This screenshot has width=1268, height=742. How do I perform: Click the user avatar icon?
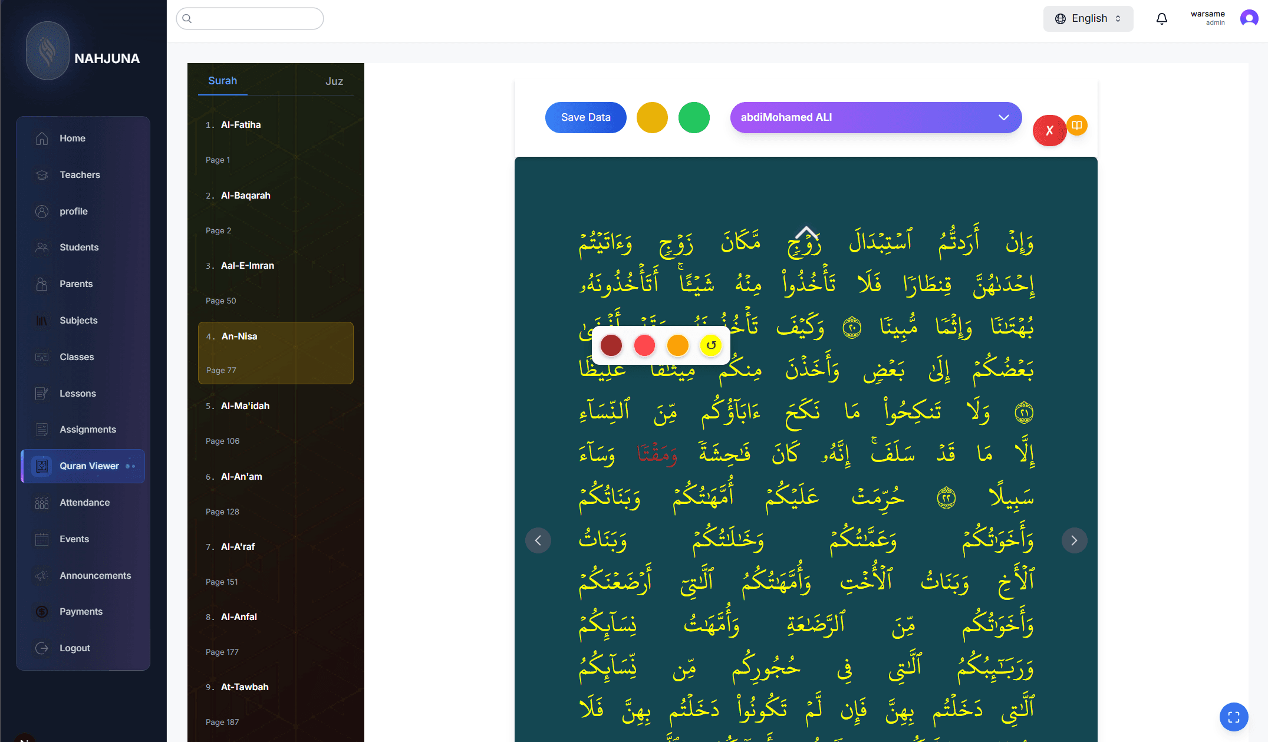1249,19
